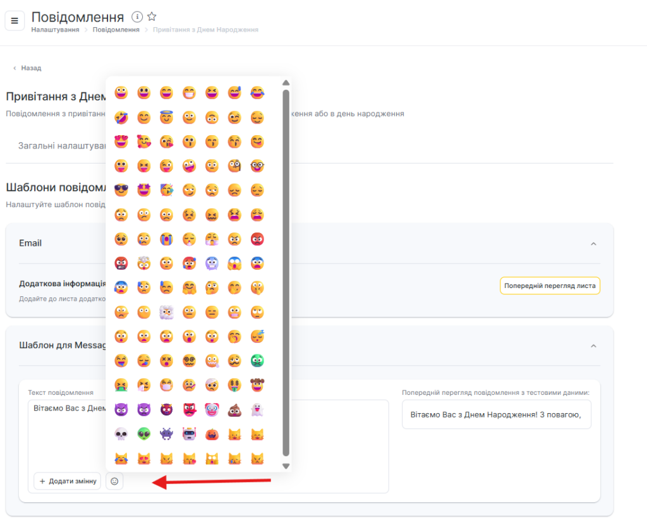Viewport: 647px width, 530px height.
Task: Go back using the Назад link
Action: (x=30, y=68)
